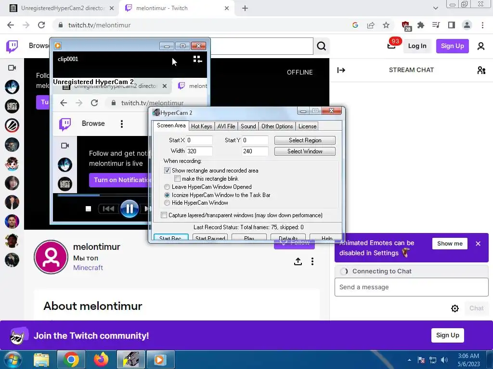493x369 pixels.
Task: Collapse stream chat with the arrow icon
Action: 341,70
